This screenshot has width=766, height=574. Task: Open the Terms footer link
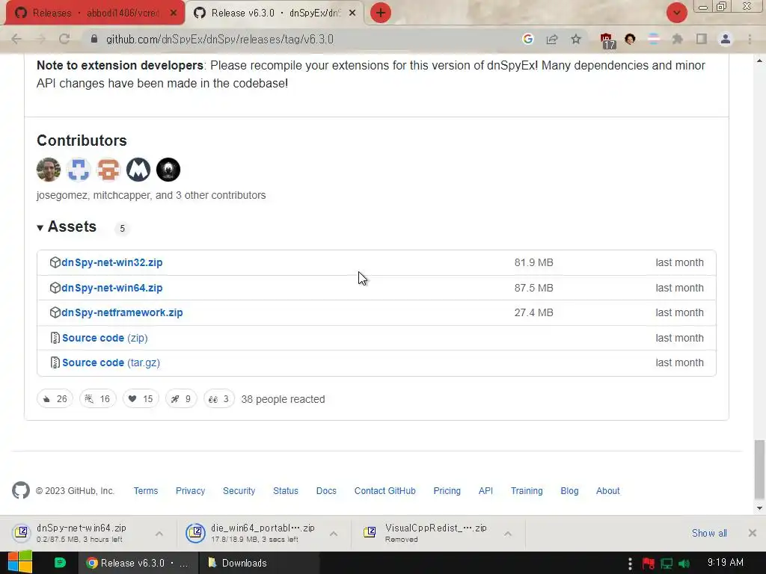click(146, 490)
